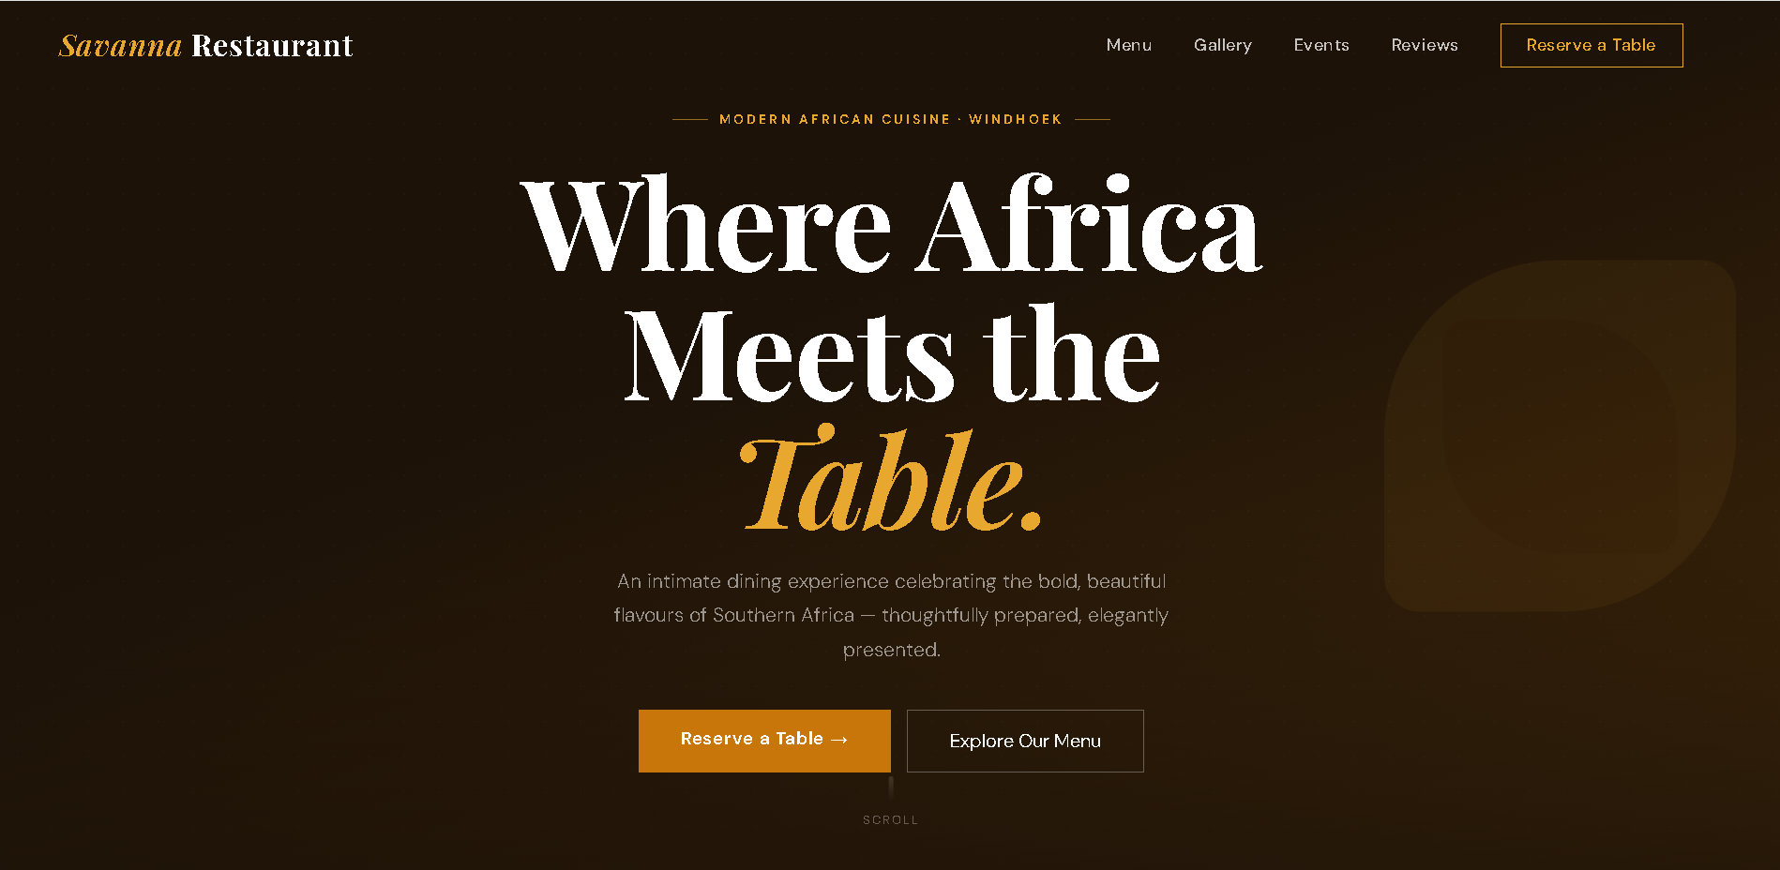Image resolution: width=1780 pixels, height=870 pixels.
Task: Click the arrow icon inside Reserve a Table
Action: point(839,740)
